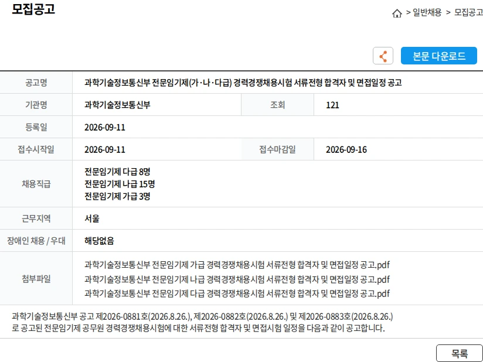Open the 다급 경력경쟁채용시험 pdf attachment
The height and width of the screenshot is (362, 483).
tap(237, 293)
